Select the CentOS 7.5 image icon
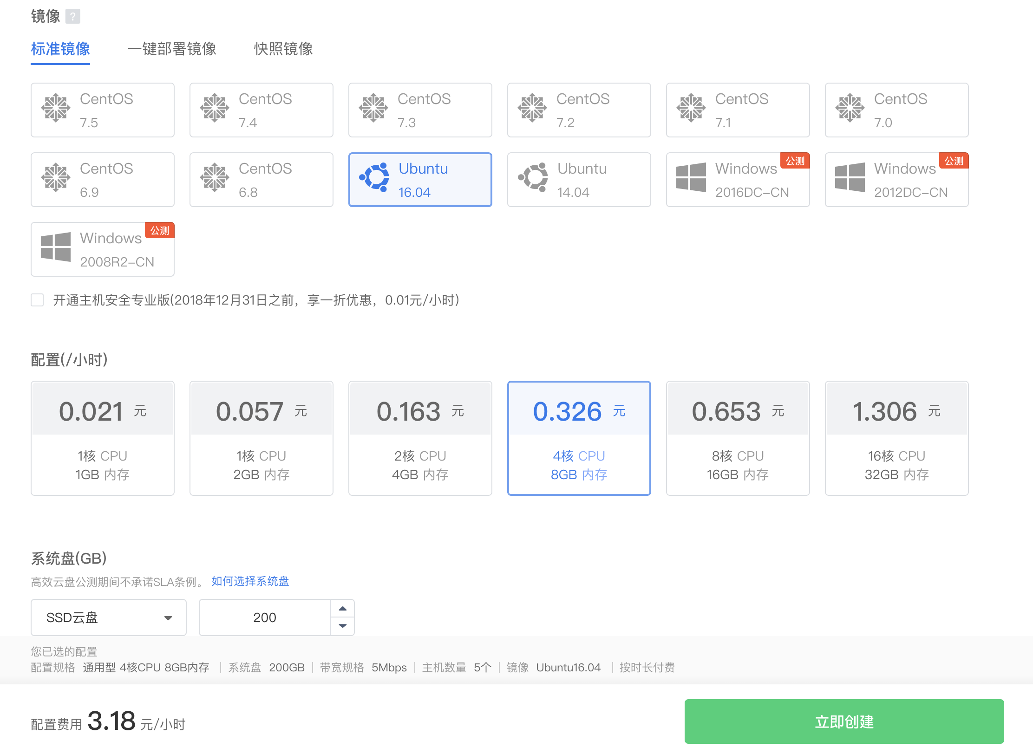The image size is (1033, 754). (56, 108)
